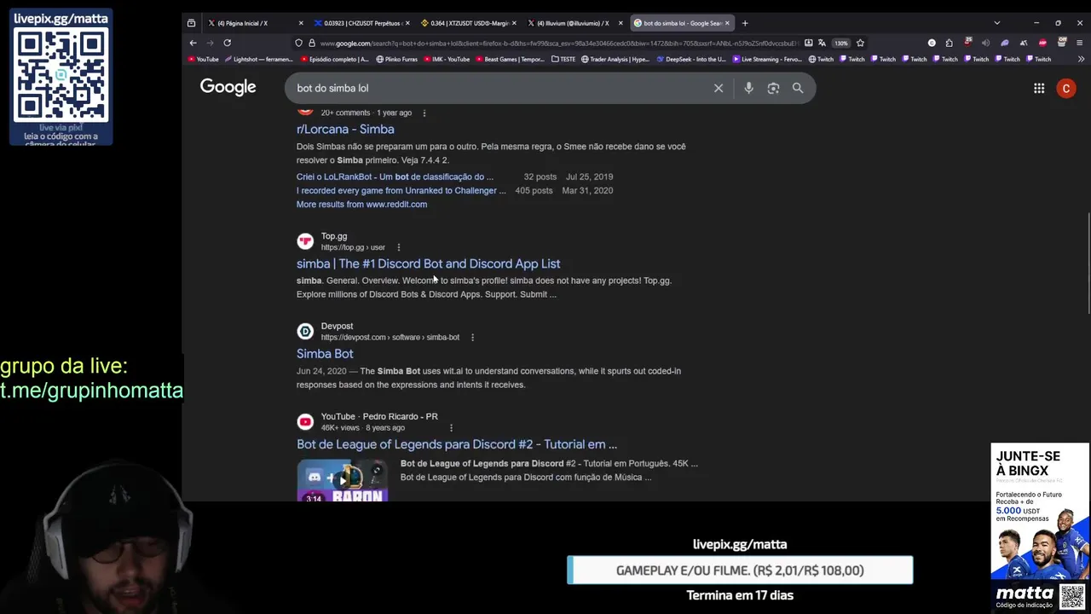
Task: Open the Google account avatar C
Action: pyautogui.click(x=1066, y=88)
